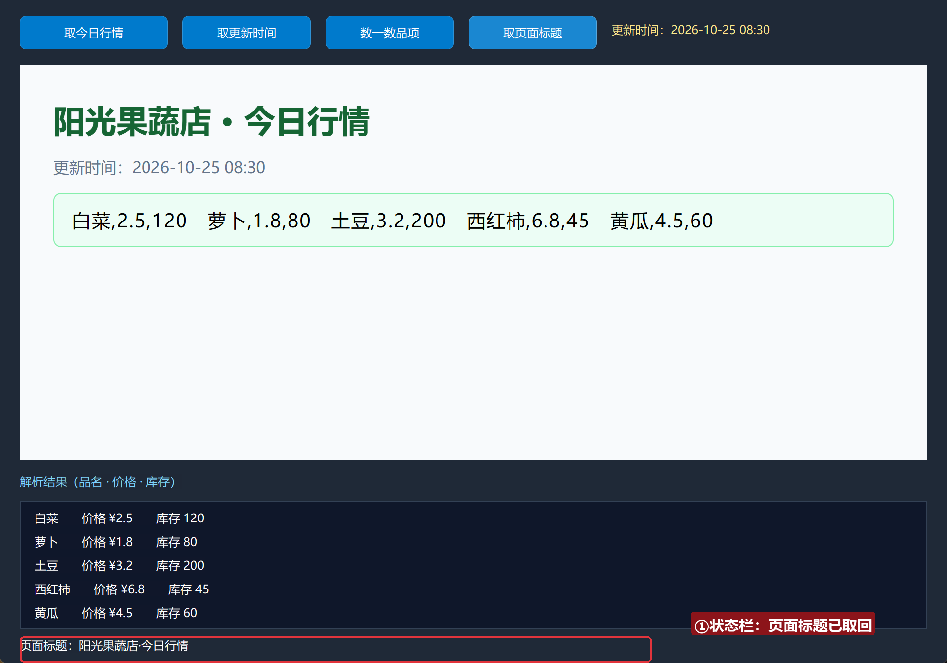
Task: Select the yellow 更新时间 text in the top bar
Action: (691, 30)
